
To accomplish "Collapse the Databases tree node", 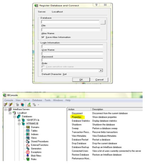I will pos(15,117).
